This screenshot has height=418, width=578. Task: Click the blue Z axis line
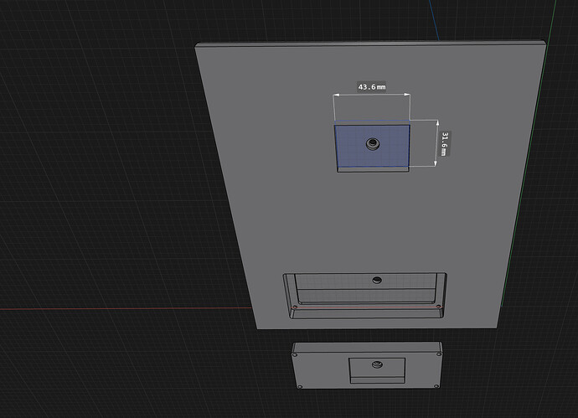(x=434, y=20)
